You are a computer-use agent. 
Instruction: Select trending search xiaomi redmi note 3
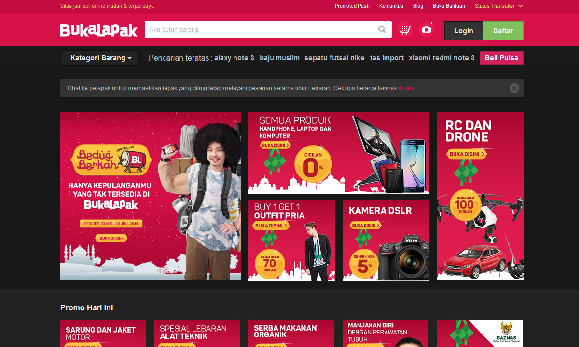(x=441, y=58)
